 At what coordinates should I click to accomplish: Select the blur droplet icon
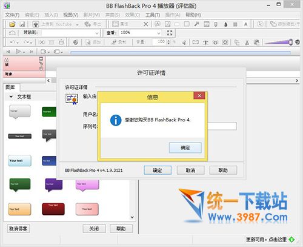click(225, 24)
